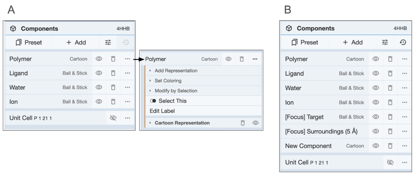Expand Cartoon Representation settings
The height and width of the screenshot is (176, 416).
point(182,123)
